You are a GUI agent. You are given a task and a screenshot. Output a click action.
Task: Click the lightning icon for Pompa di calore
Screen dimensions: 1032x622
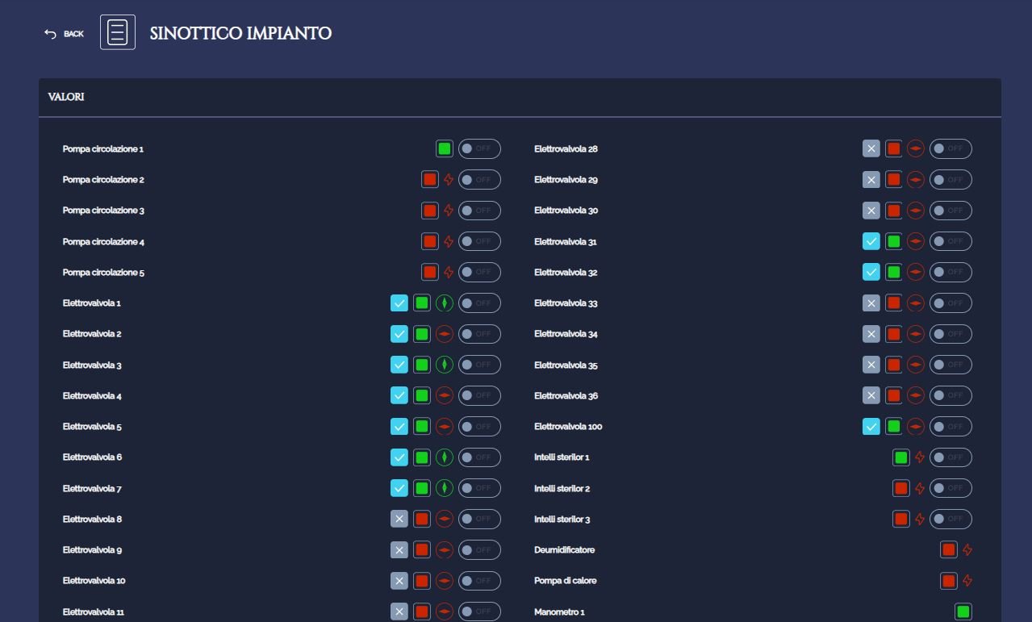[x=967, y=581]
